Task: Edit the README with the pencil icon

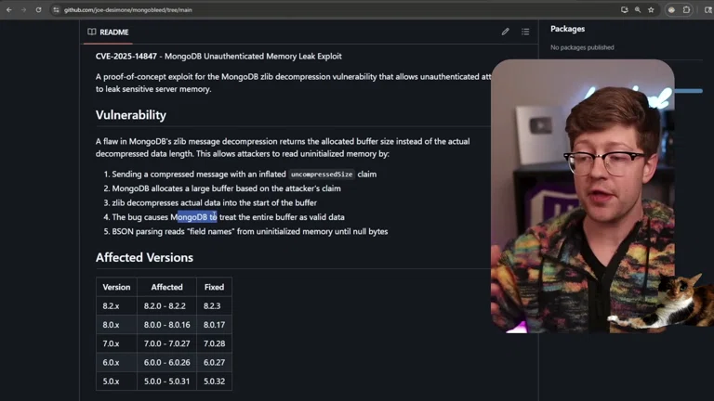Action: 506,32
